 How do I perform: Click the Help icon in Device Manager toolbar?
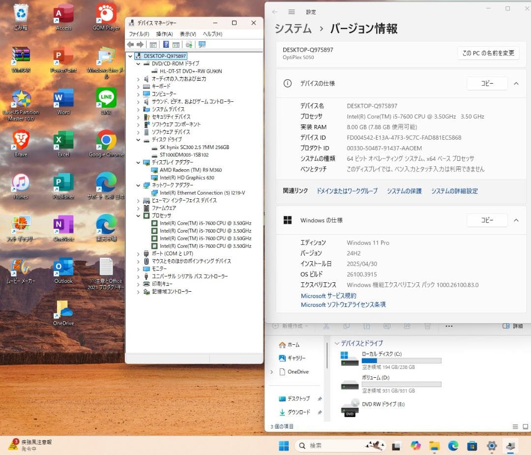click(x=166, y=44)
